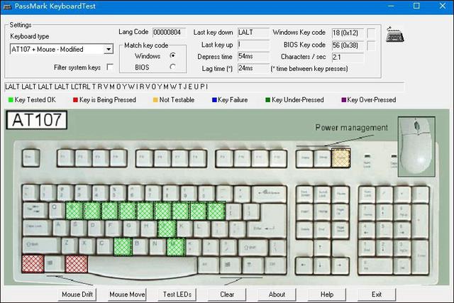This screenshot has height=303, width=454.
Task: Click the Characters / sec field showing 2.1
Action: [348, 57]
